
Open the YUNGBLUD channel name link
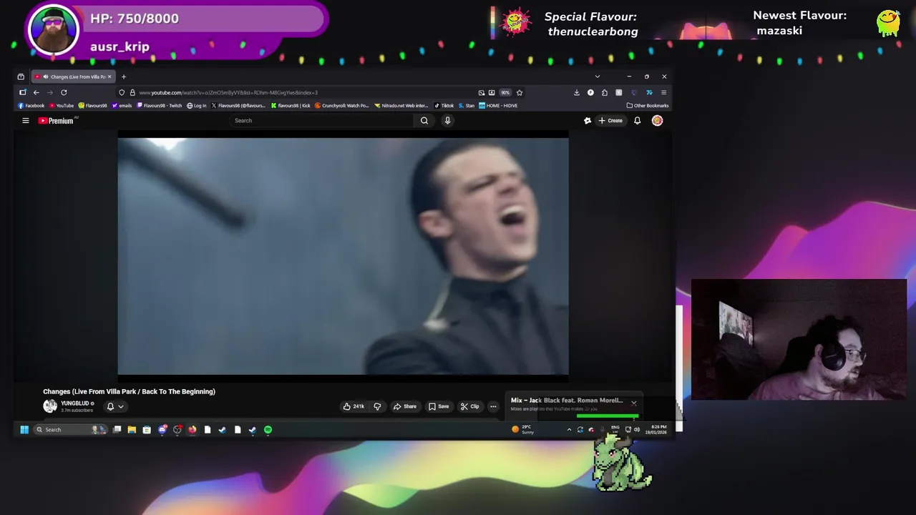coord(74,403)
